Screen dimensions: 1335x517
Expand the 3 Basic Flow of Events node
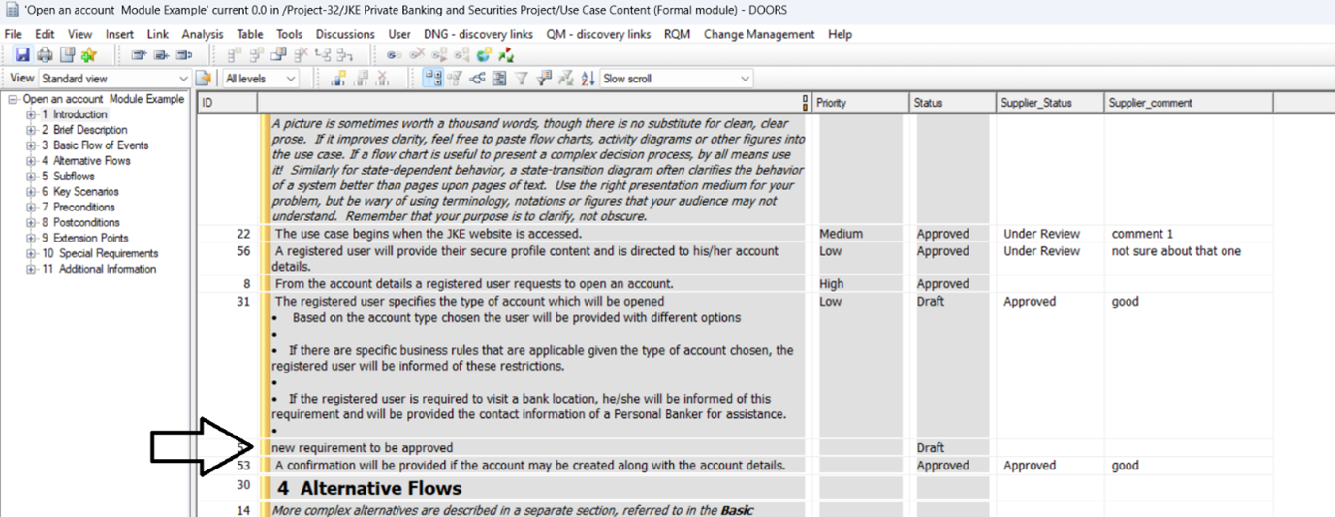[x=31, y=145]
